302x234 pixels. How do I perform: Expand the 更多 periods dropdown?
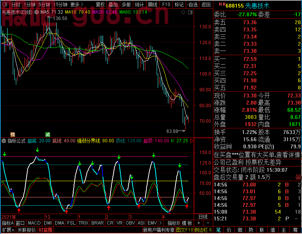77,5
